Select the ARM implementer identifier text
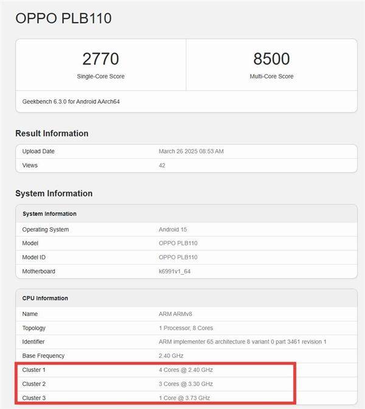 (243, 342)
